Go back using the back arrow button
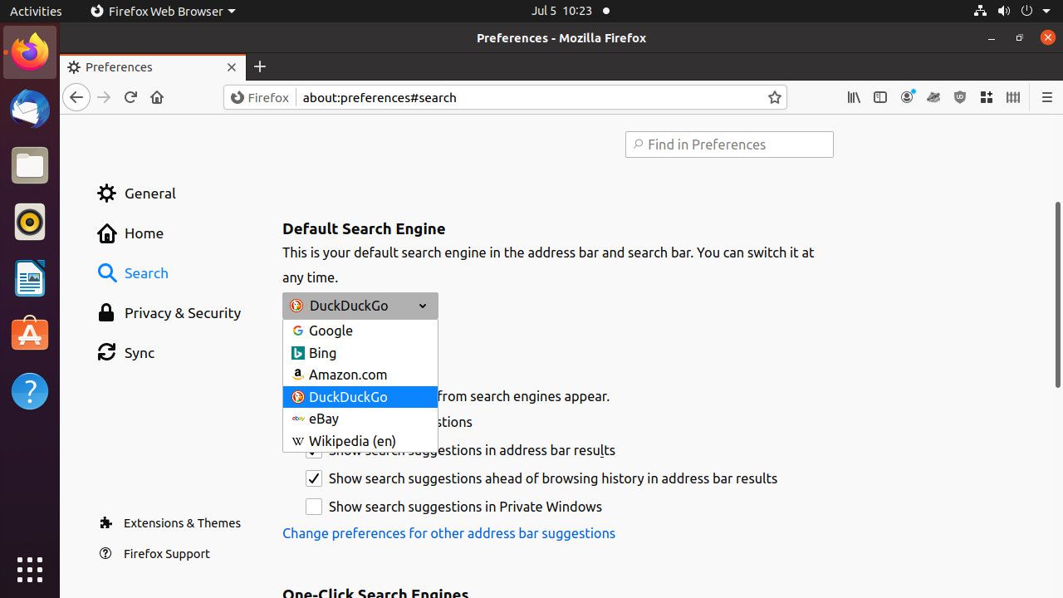1063x598 pixels. coord(76,97)
